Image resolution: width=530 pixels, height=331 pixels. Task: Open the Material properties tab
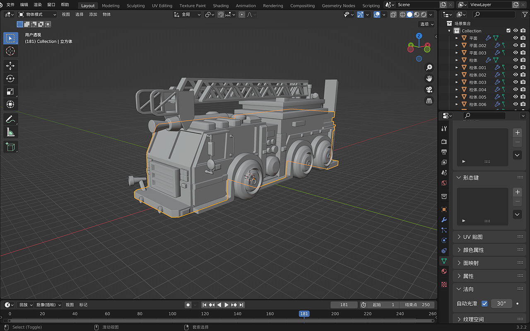point(444,271)
